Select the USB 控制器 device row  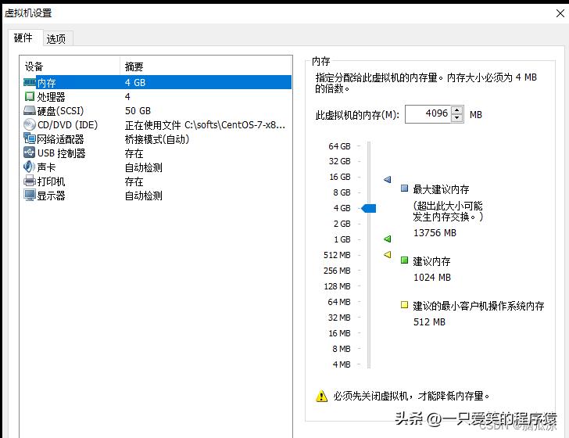[x=157, y=153]
